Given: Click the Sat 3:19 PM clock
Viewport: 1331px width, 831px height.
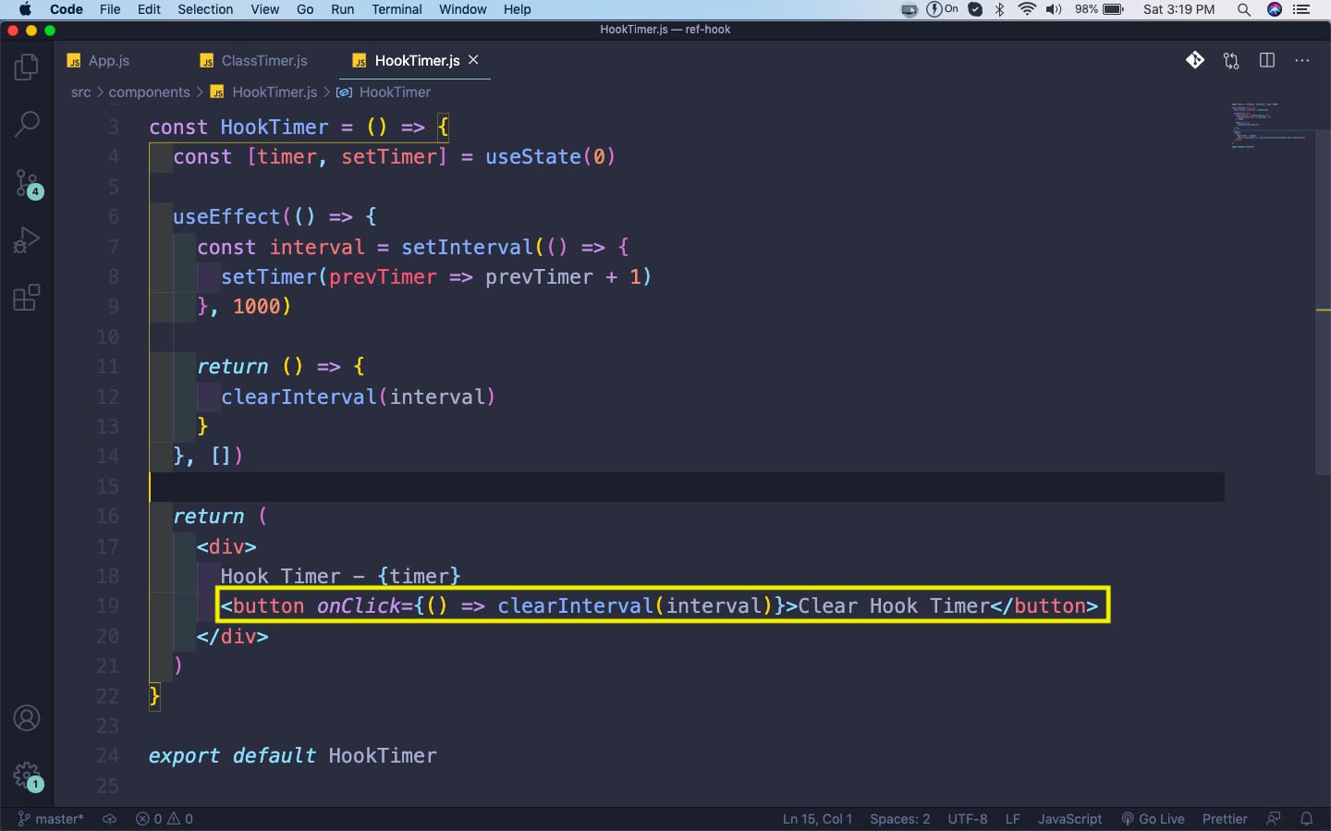Looking at the screenshot, I should click(x=1178, y=9).
